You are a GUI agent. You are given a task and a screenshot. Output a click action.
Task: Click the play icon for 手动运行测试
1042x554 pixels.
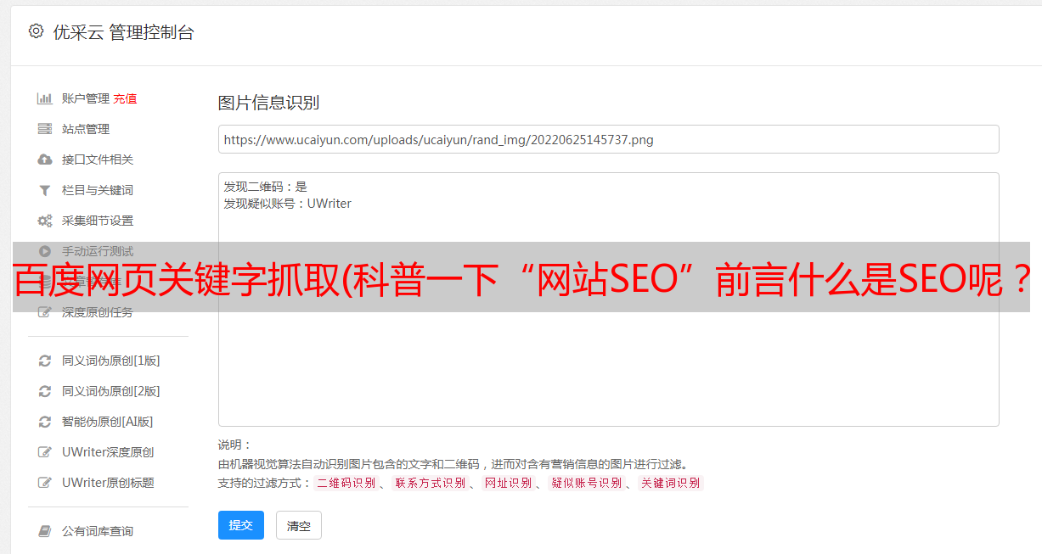click(x=45, y=251)
